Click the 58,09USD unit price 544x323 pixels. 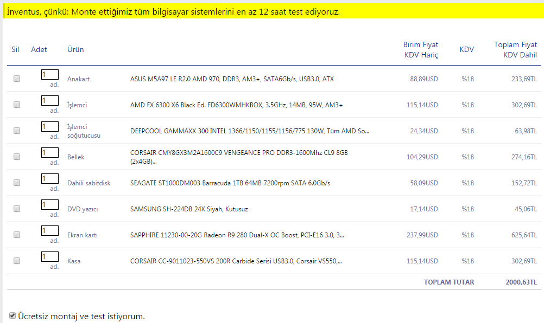coord(424,183)
